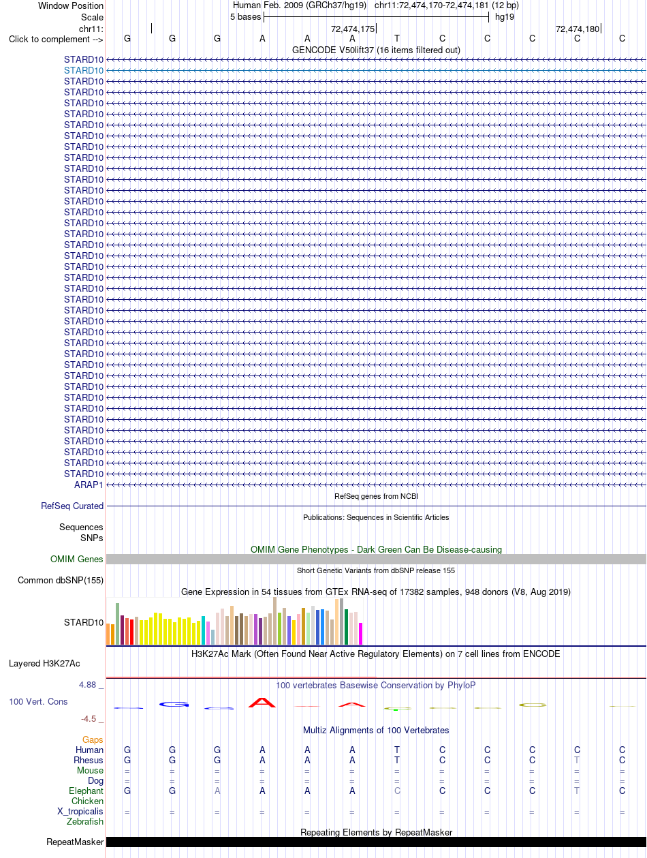Select the Chicken species label
This screenshot has width=647, height=858.
click(88, 801)
